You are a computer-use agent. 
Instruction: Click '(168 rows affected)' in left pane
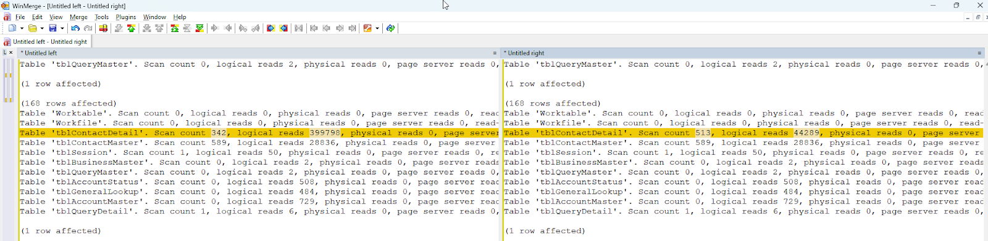coord(69,104)
